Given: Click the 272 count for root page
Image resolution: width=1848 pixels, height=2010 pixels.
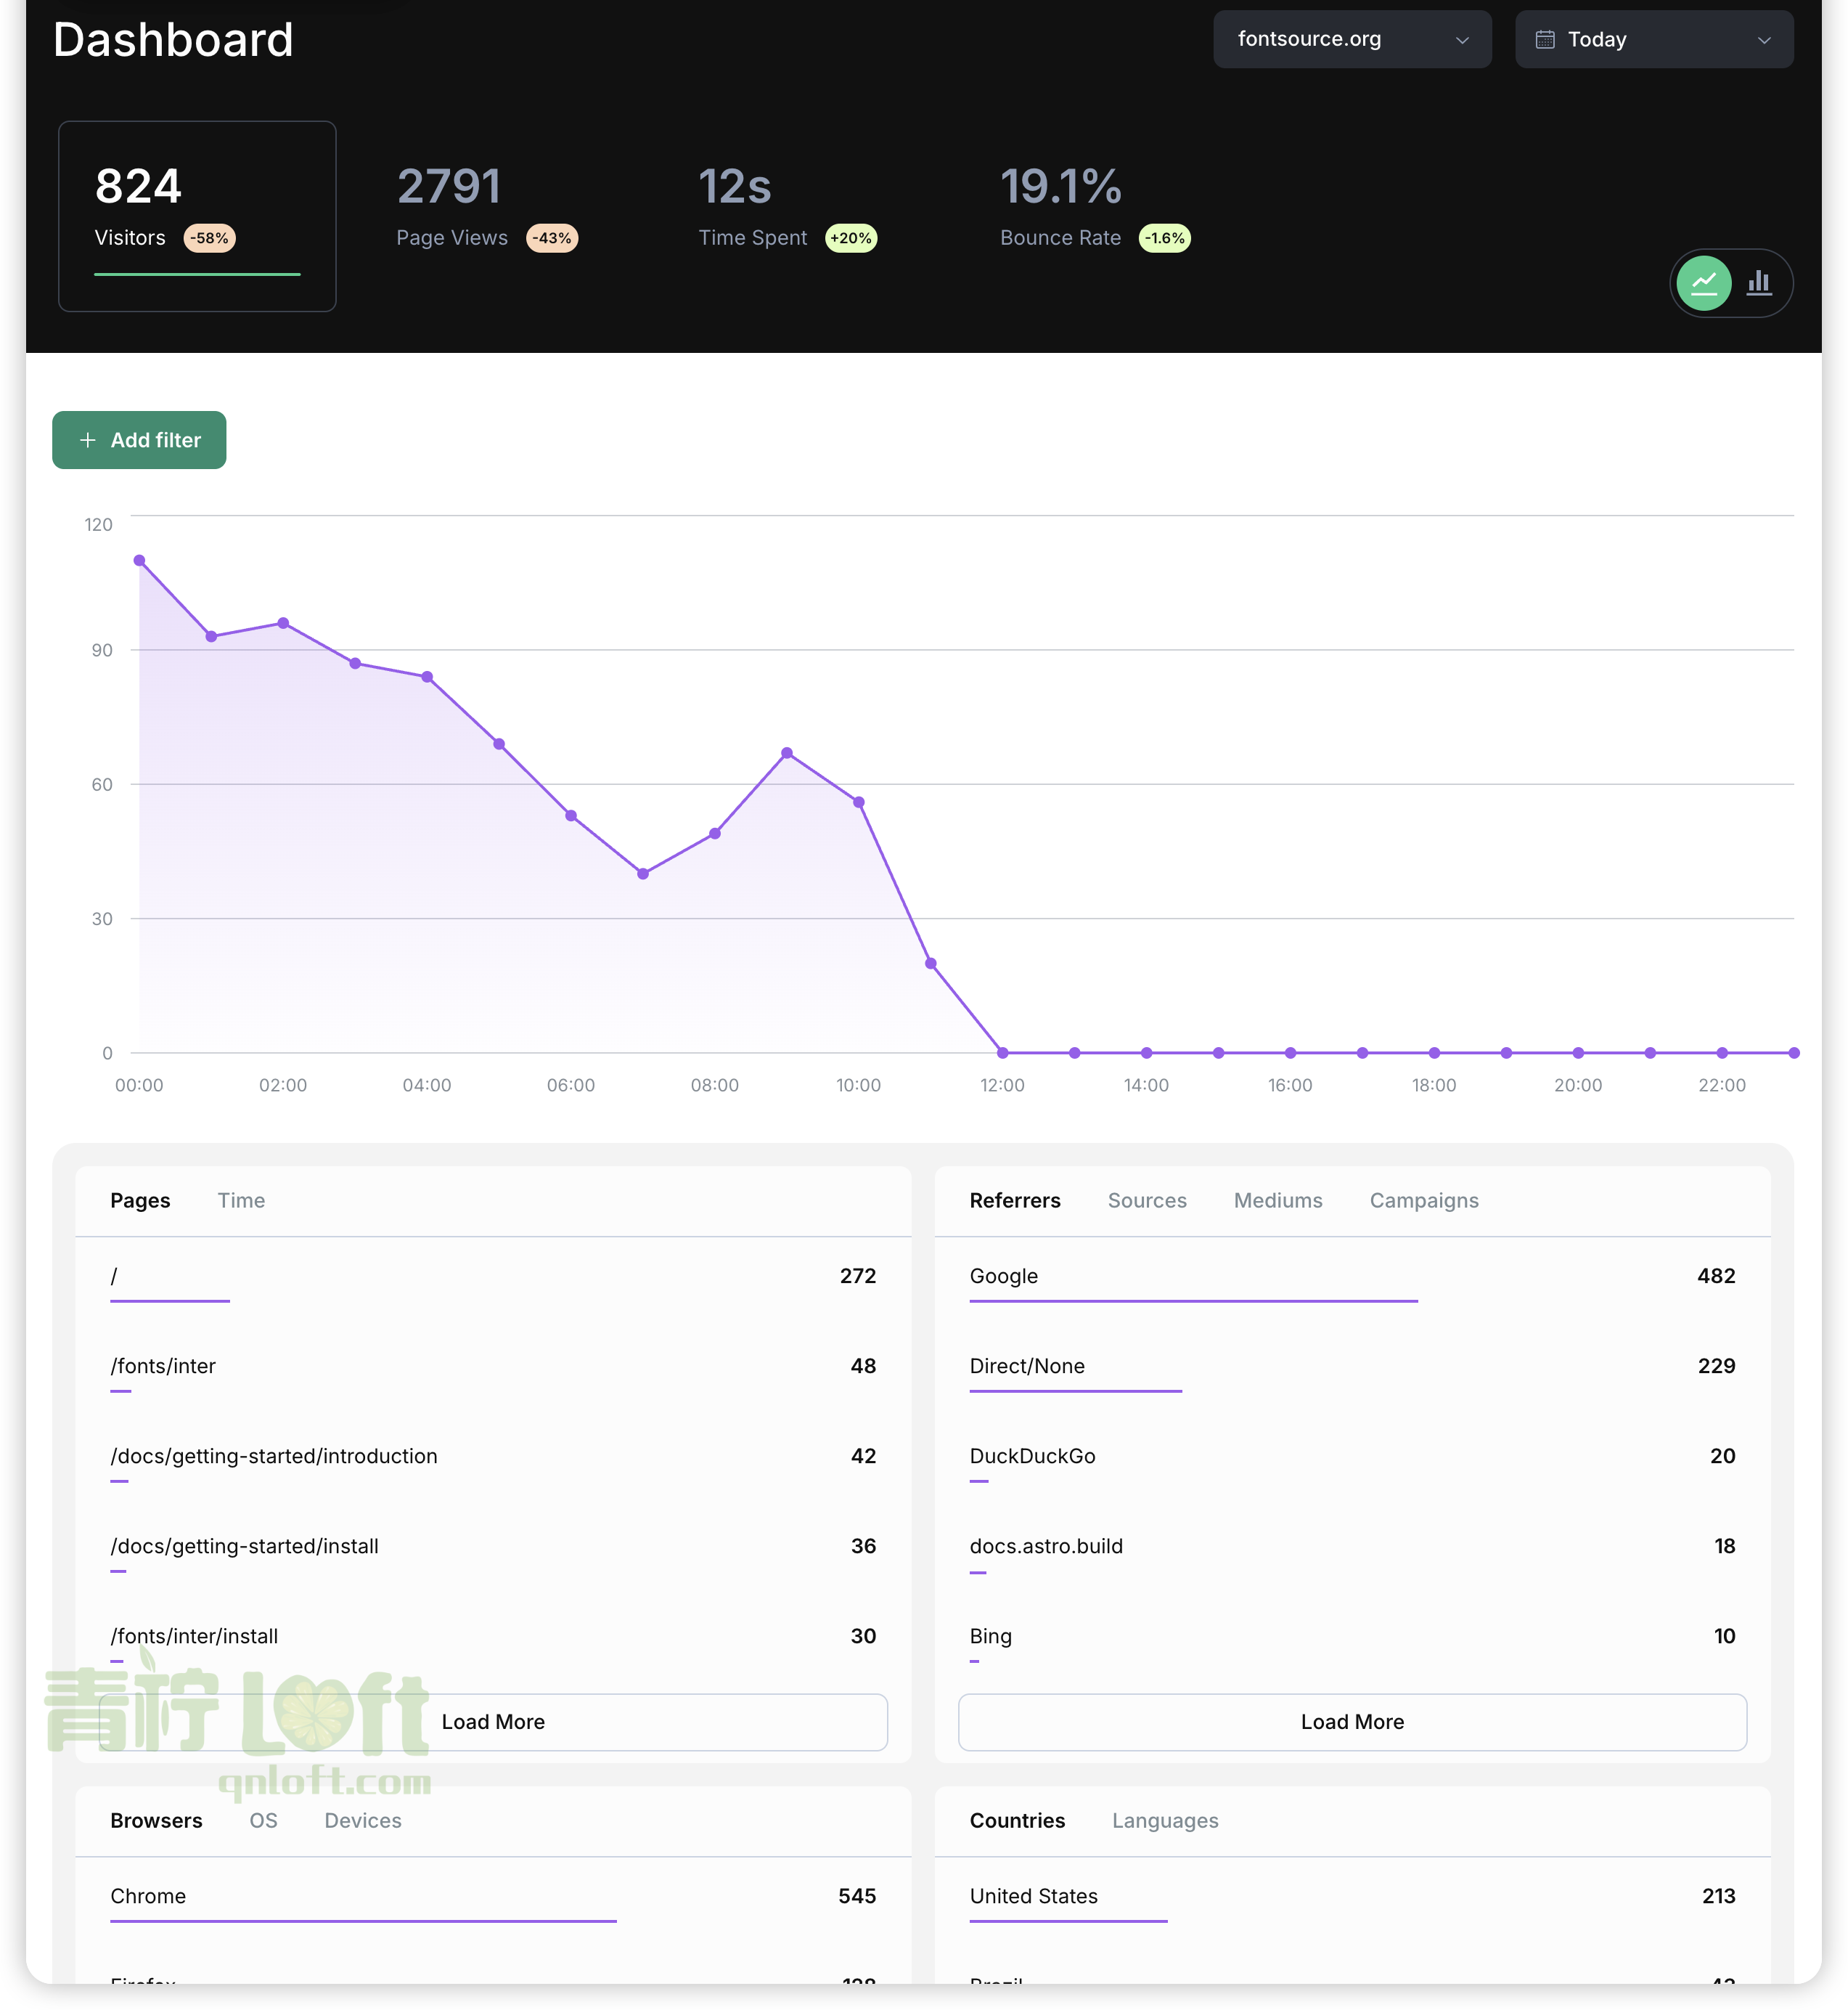Looking at the screenshot, I should [857, 1276].
